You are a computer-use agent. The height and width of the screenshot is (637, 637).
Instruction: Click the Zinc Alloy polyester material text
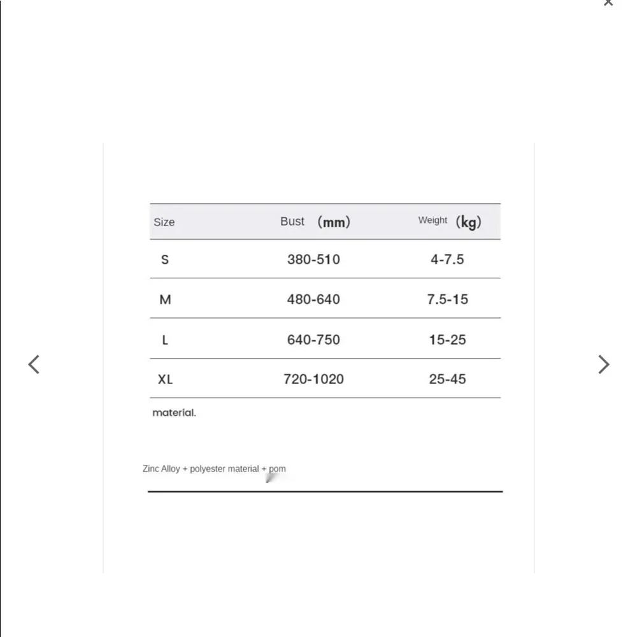point(214,469)
